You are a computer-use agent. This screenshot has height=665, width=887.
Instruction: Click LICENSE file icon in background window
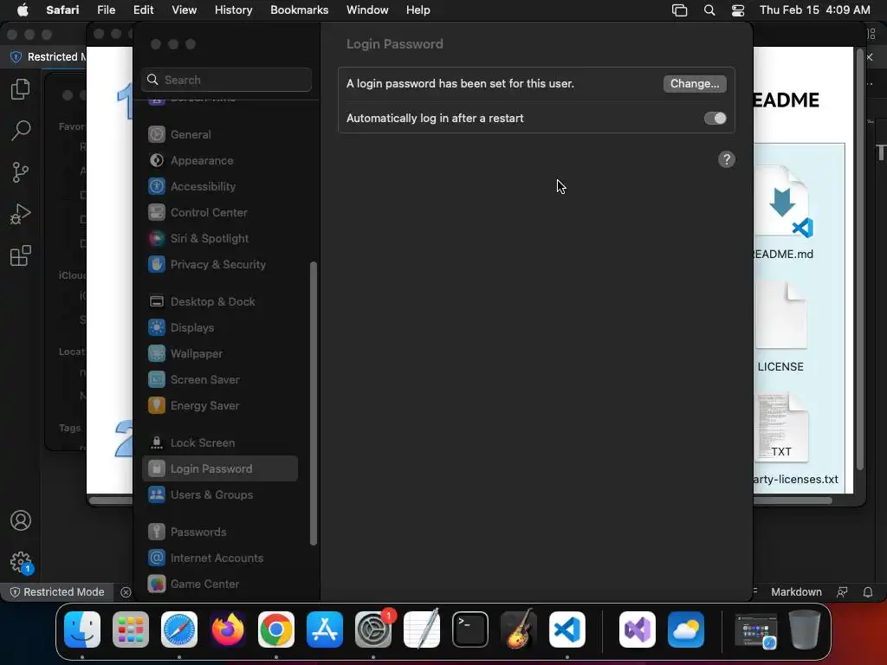[780, 317]
